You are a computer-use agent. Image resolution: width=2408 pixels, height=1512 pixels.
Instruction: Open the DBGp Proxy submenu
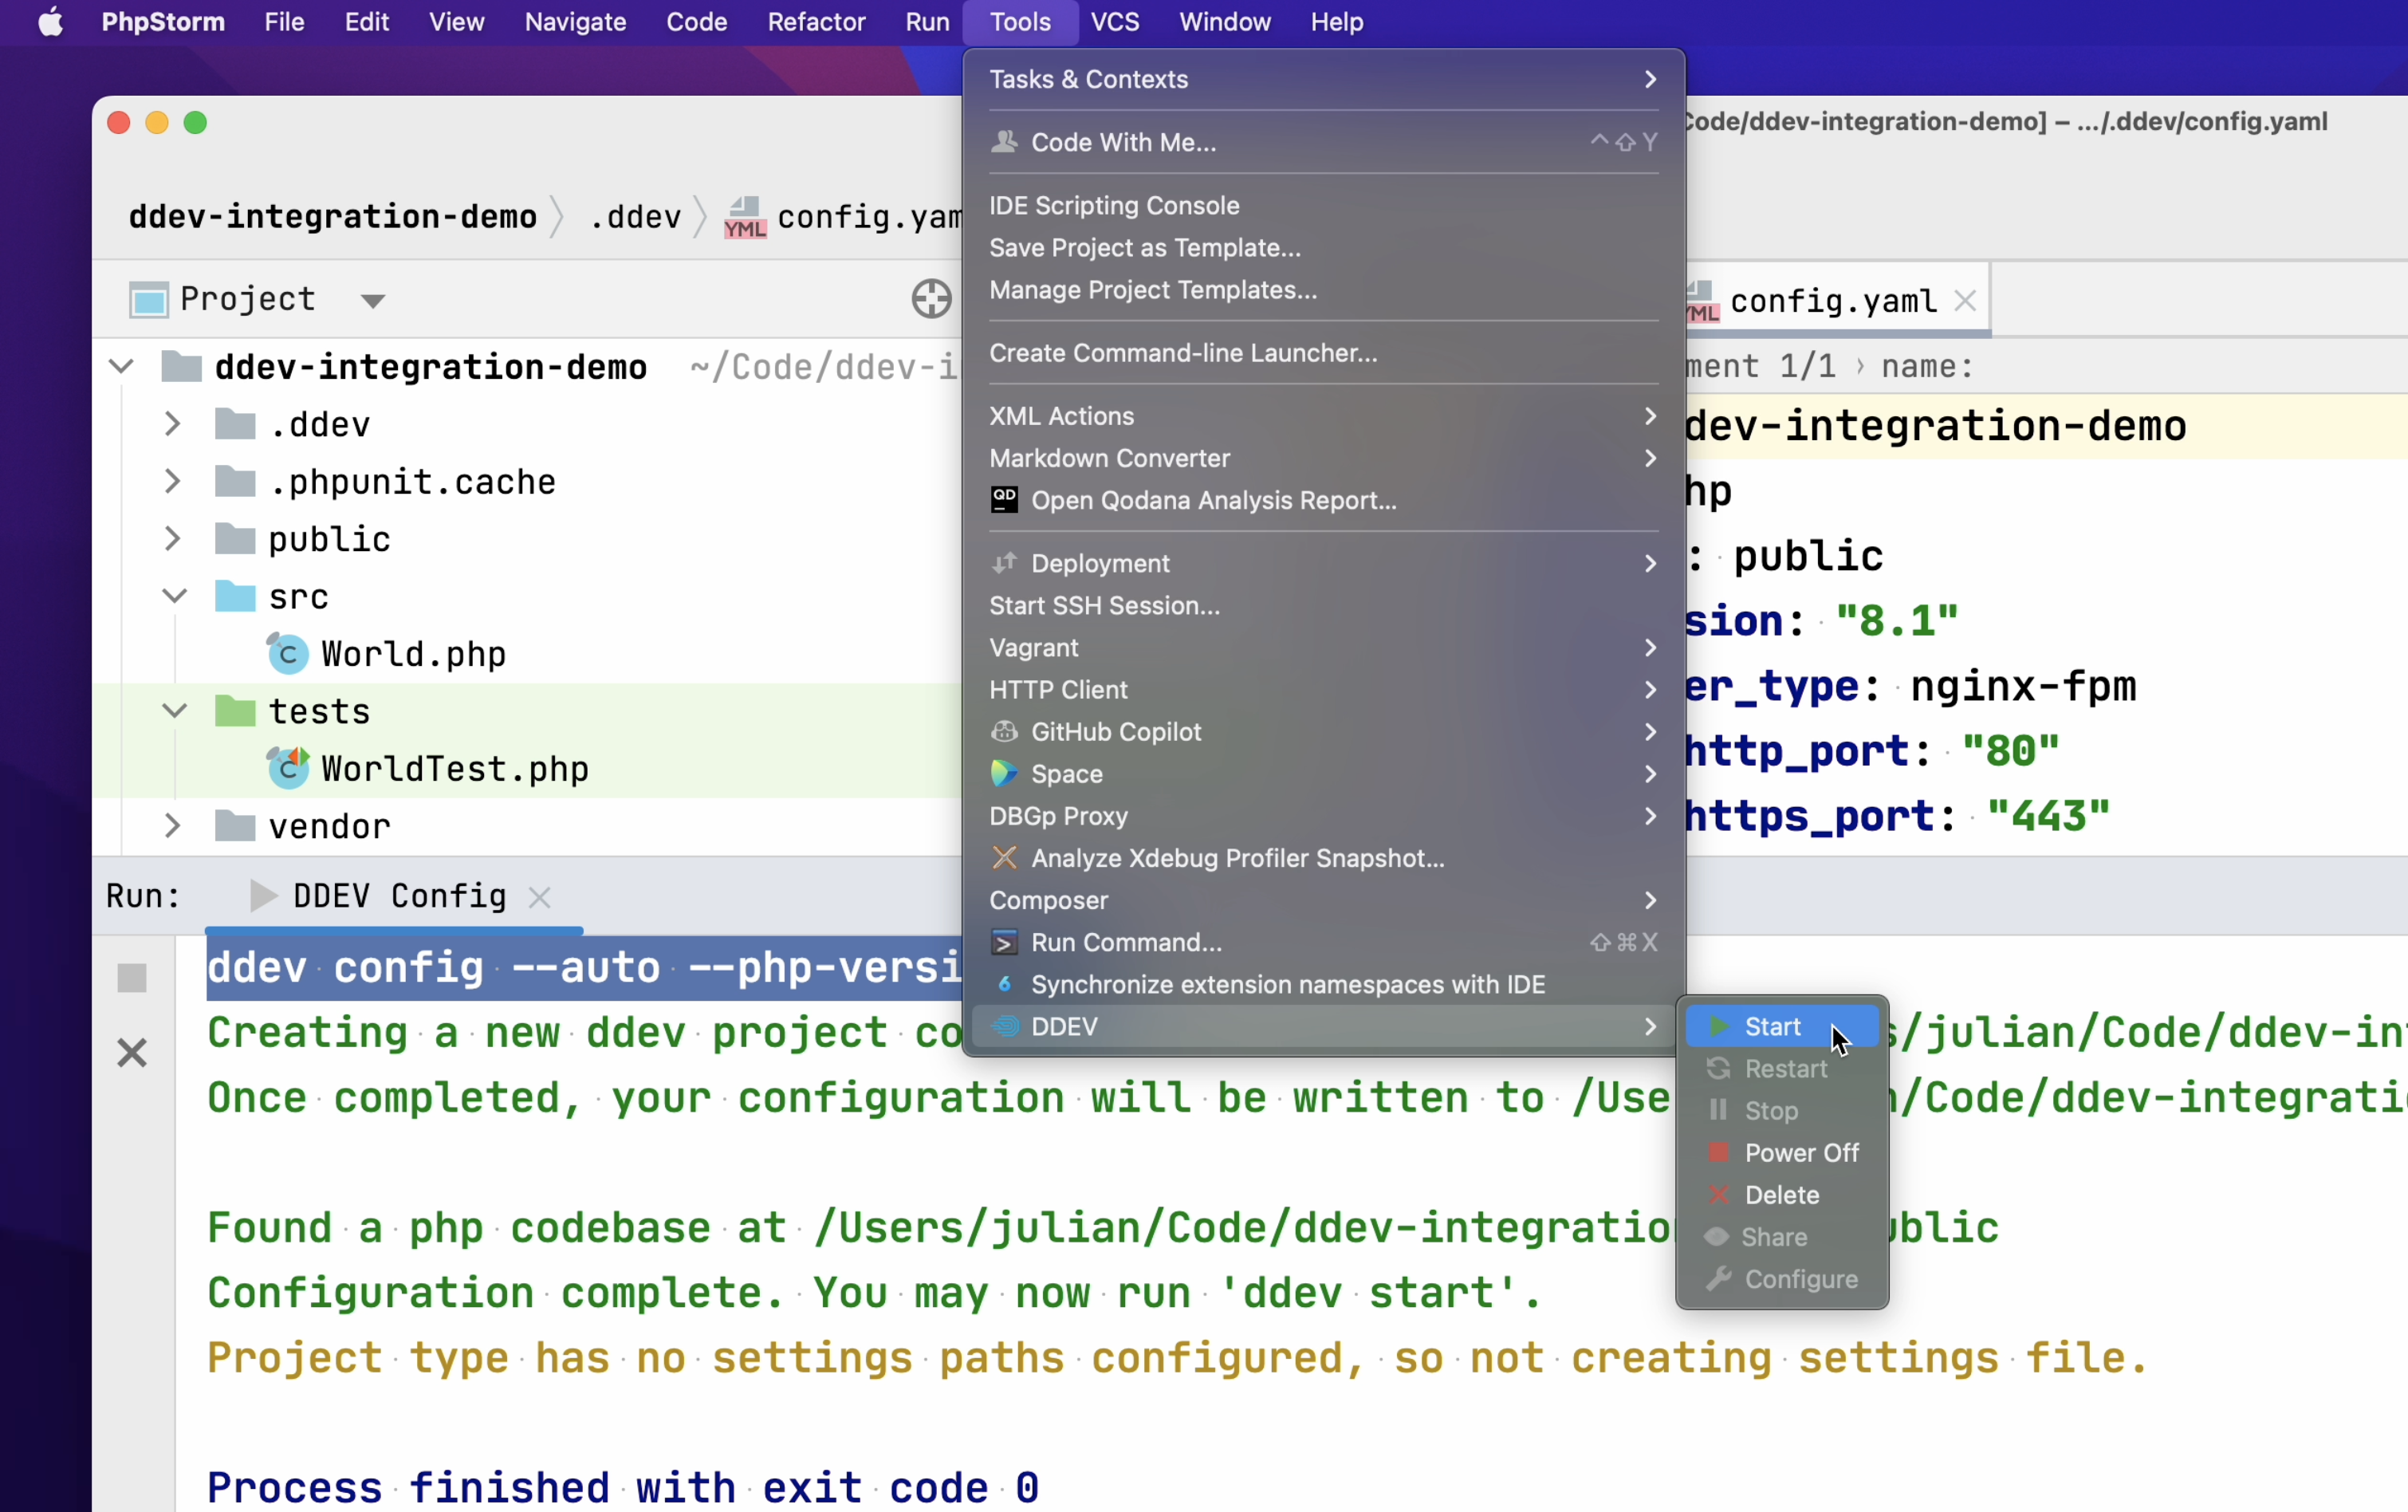pos(1324,816)
